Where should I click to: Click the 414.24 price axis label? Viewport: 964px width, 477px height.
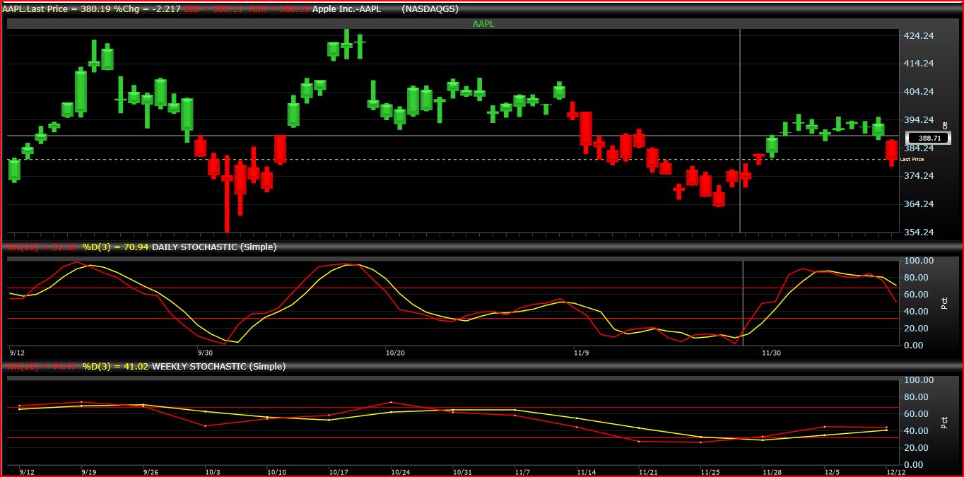[x=919, y=64]
